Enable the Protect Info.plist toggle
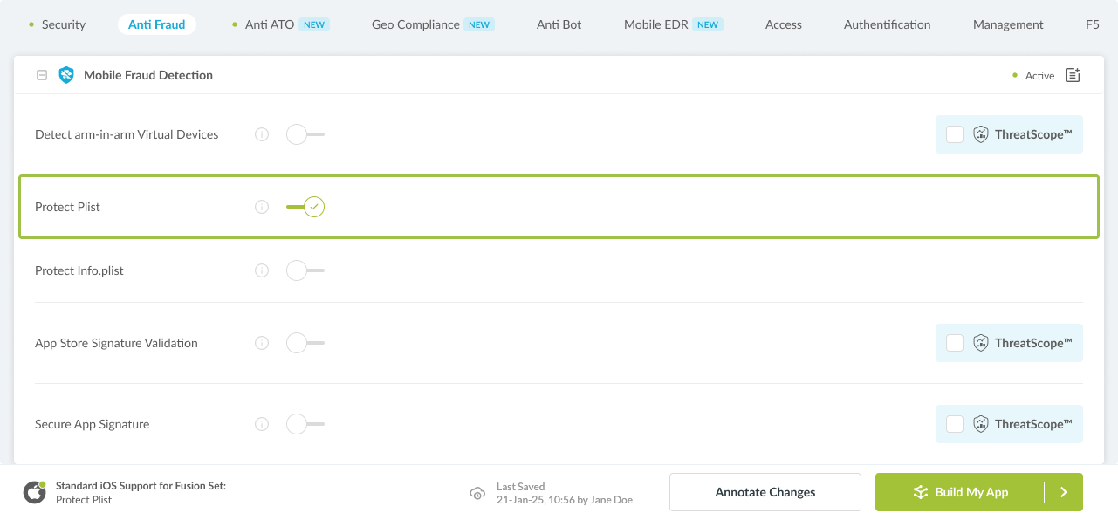1118x520 pixels. pyautogui.click(x=305, y=270)
